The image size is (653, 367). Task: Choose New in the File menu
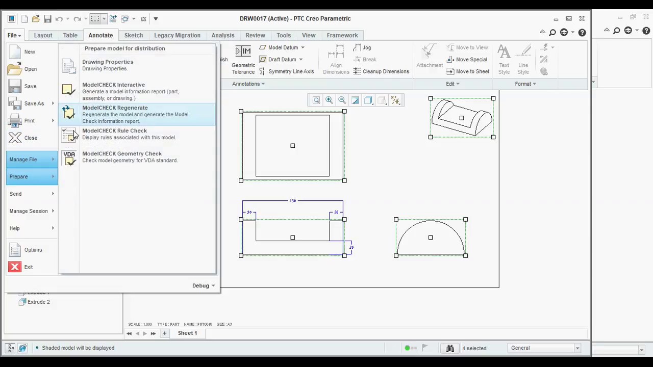(x=32, y=51)
